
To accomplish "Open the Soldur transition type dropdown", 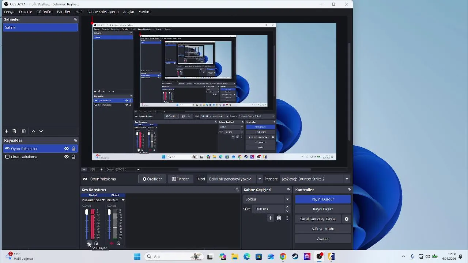I will click(x=267, y=199).
